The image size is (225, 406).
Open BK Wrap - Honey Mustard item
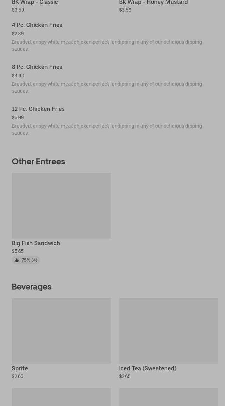click(153, 3)
